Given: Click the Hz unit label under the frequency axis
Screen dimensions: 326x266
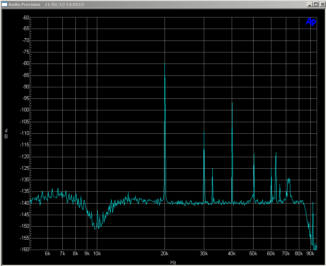Looking at the screenshot, I should [x=173, y=262].
